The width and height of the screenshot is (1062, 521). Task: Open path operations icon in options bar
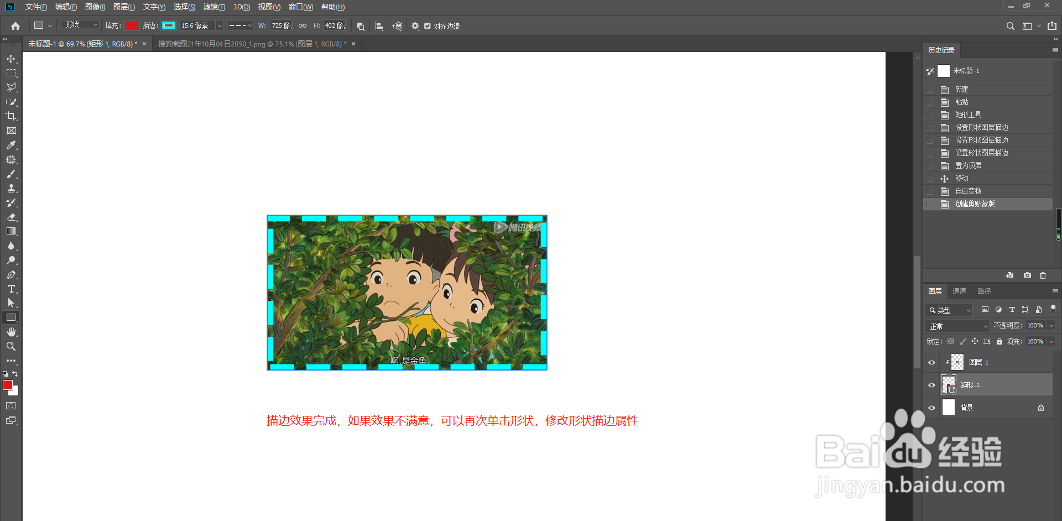point(361,26)
